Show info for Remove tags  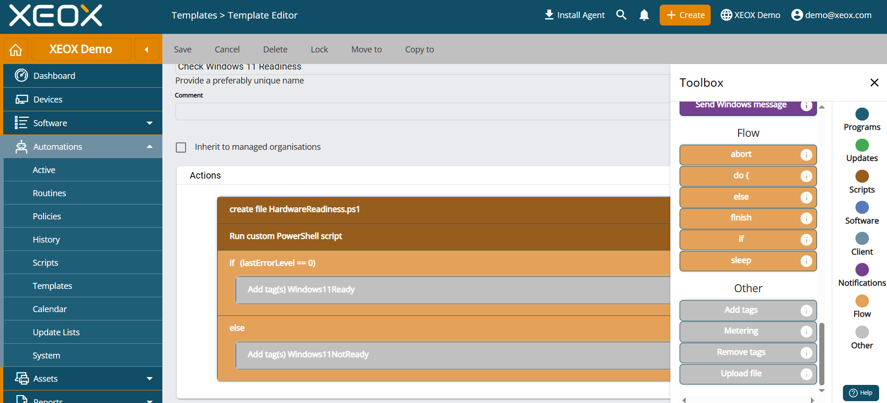pyautogui.click(x=806, y=352)
